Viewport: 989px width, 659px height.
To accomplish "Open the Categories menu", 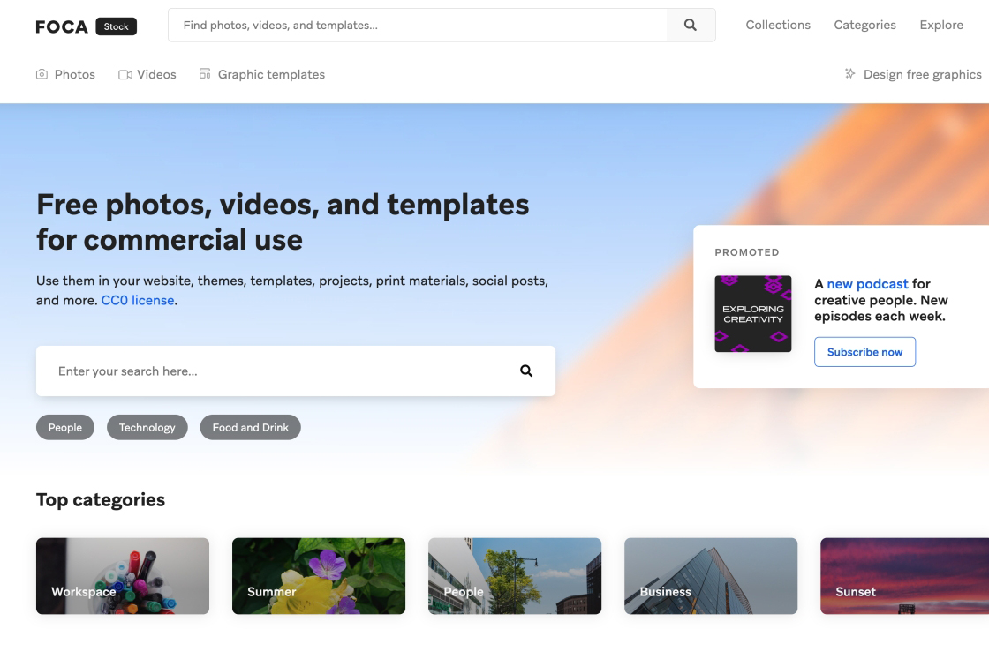I will (864, 26).
